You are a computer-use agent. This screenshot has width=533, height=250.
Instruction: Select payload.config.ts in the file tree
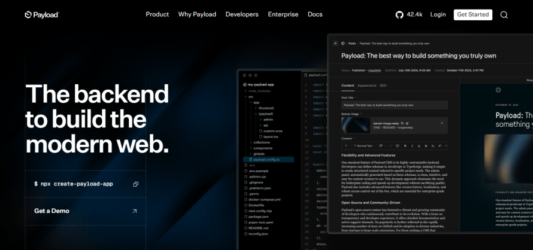point(268,159)
